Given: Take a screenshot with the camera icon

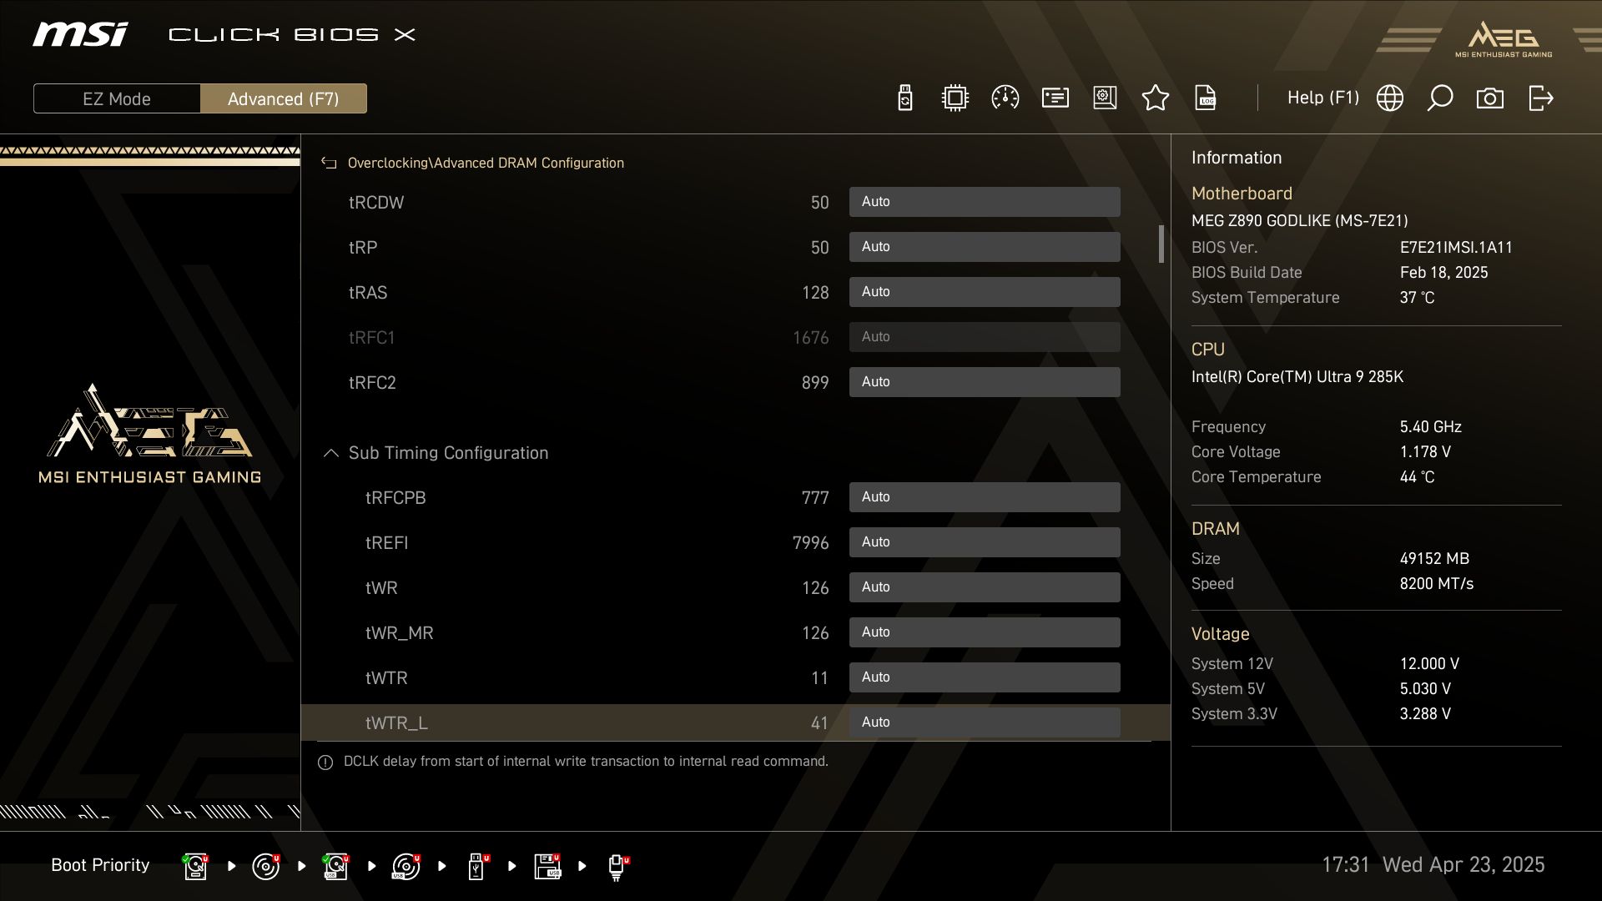Looking at the screenshot, I should point(1489,98).
